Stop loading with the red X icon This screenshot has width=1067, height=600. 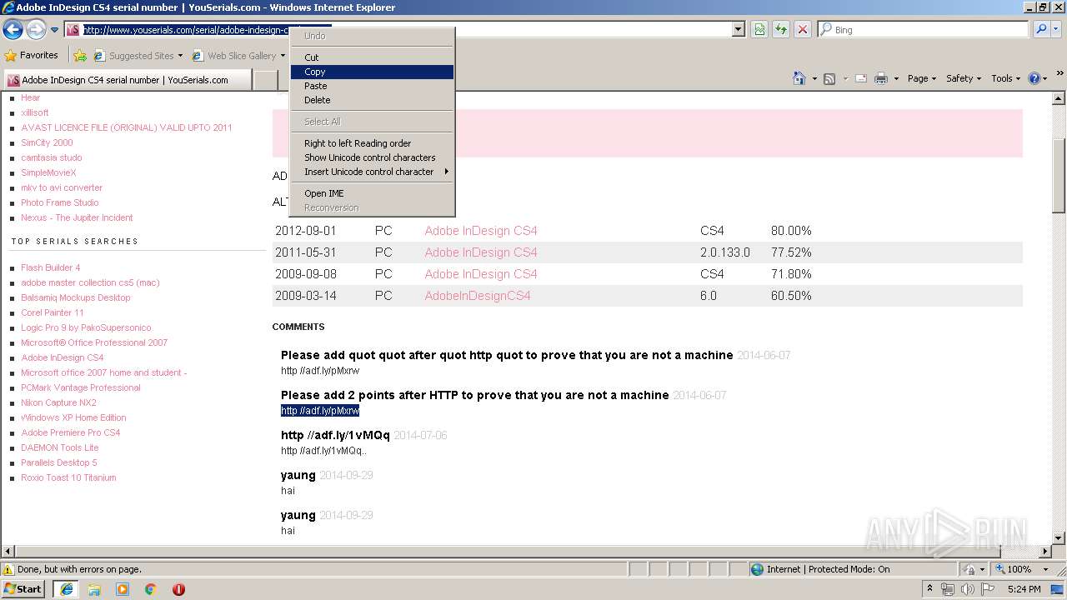pos(802,29)
